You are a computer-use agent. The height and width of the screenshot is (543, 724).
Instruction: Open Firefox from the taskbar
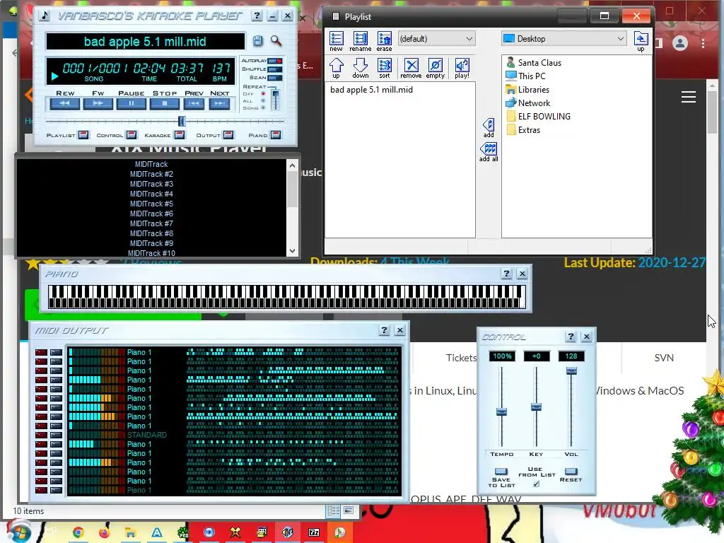point(105,532)
